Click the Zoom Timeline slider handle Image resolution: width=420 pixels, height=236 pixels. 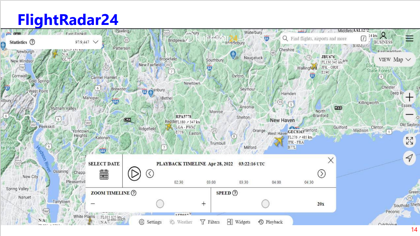[x=160, y=204]
